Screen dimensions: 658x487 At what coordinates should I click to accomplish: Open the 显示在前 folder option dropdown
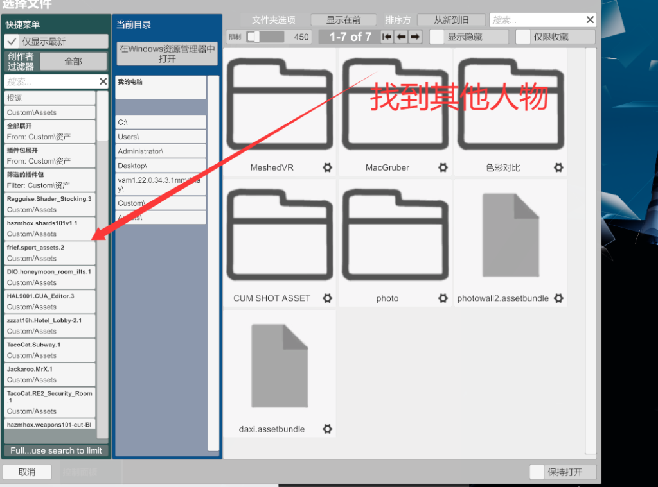(344, 20)
